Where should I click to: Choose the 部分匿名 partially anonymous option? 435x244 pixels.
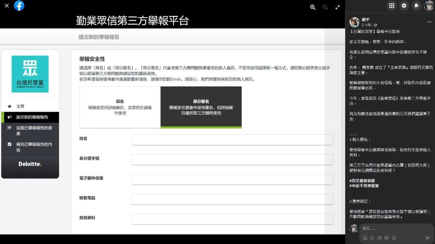pos(201,107)
